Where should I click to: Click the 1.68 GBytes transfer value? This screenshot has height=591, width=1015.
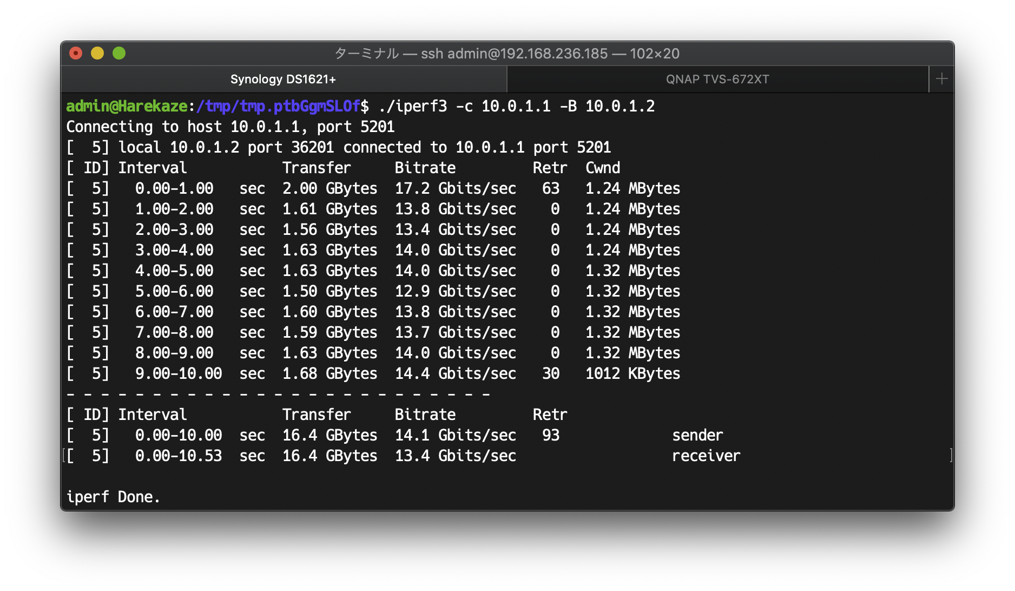pos(329,373)
